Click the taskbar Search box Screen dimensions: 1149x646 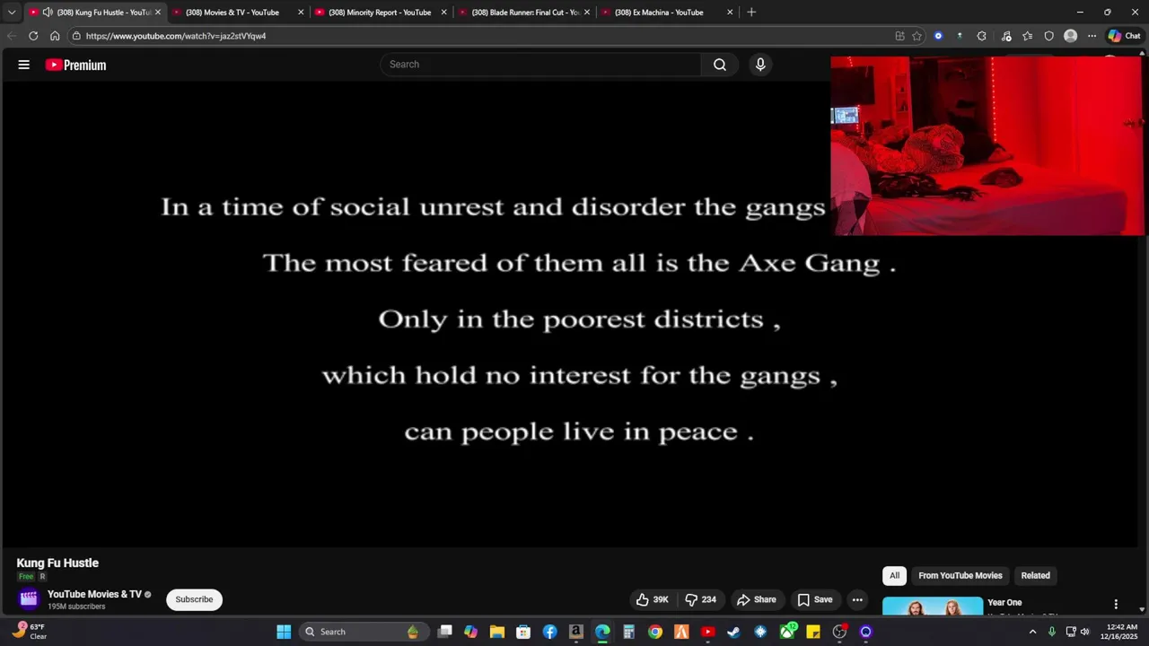pyautogui.click(x=362, y=632)
